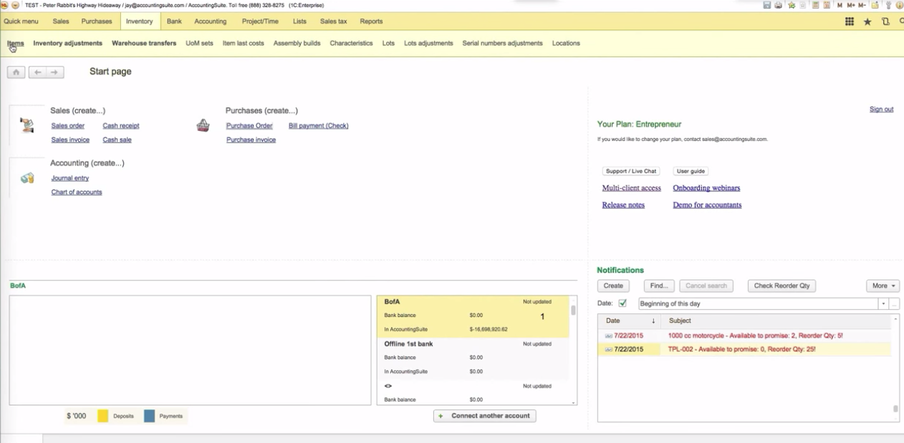
Task: Sort notifications by the Date column header
Action: (x=613, y=321)
